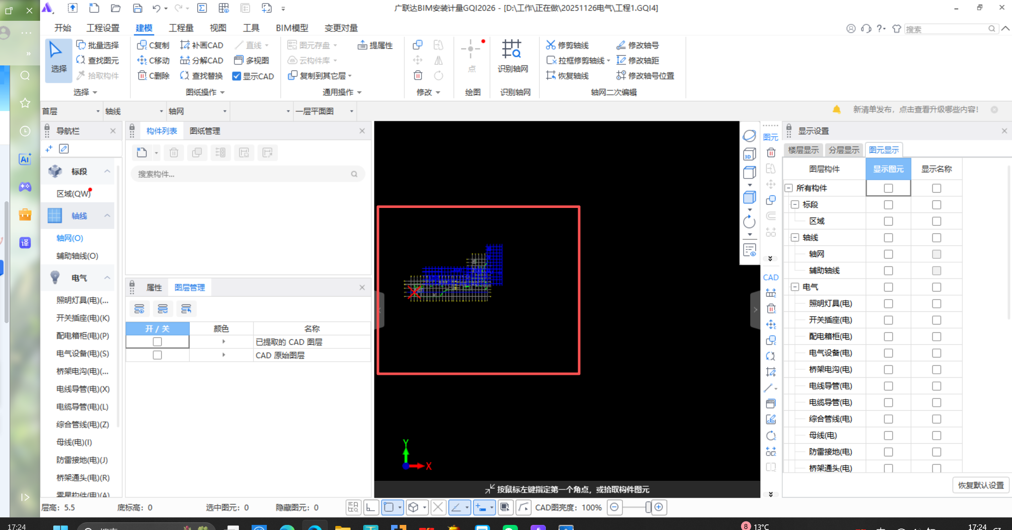Click the 修改轴号 edit axis number tool
1012x530 pixels.
point(638,45)
